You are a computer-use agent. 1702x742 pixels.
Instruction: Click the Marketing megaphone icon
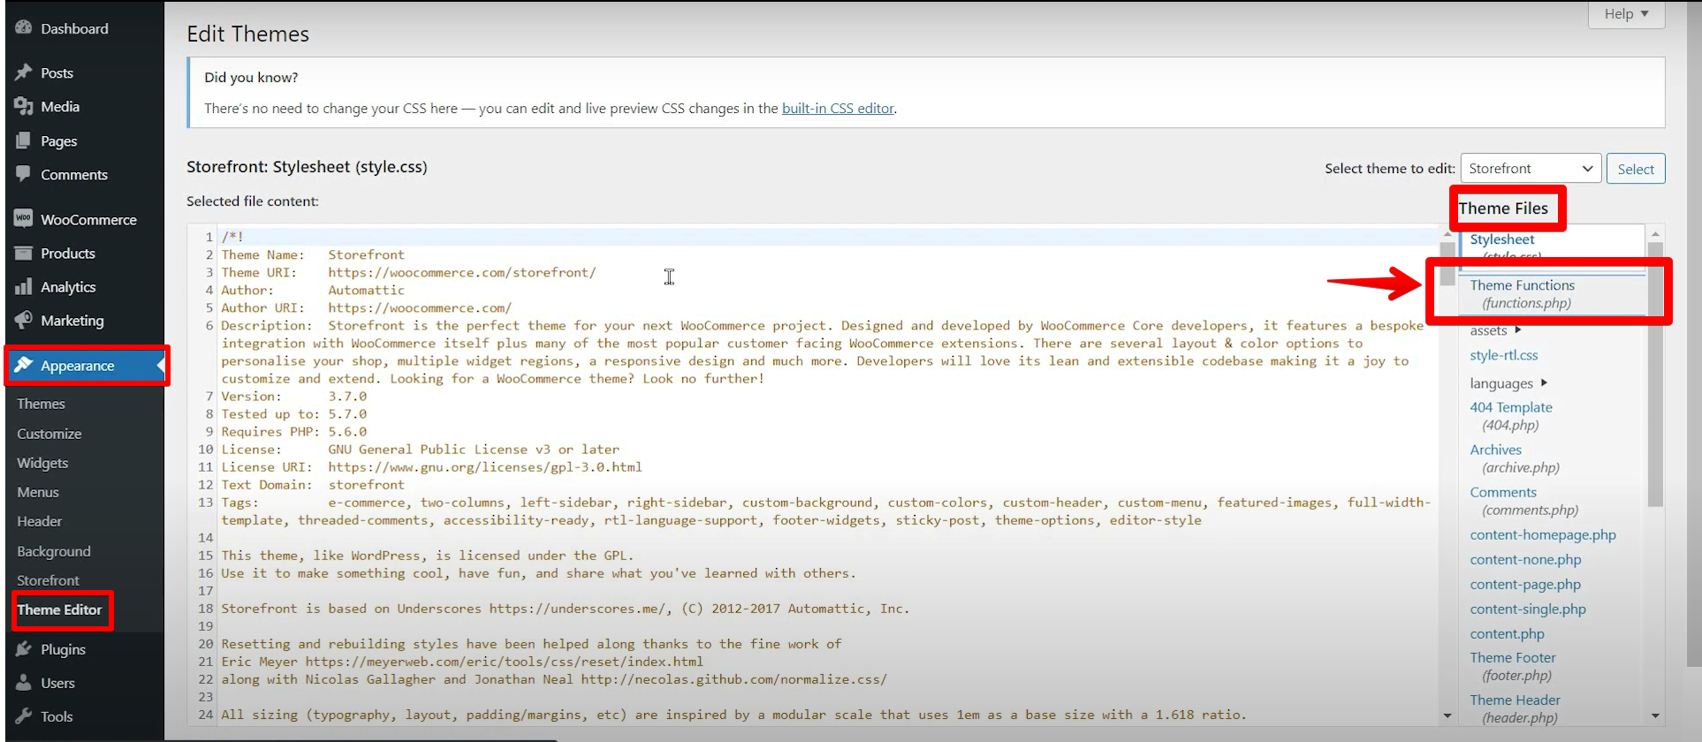(24, 320)
